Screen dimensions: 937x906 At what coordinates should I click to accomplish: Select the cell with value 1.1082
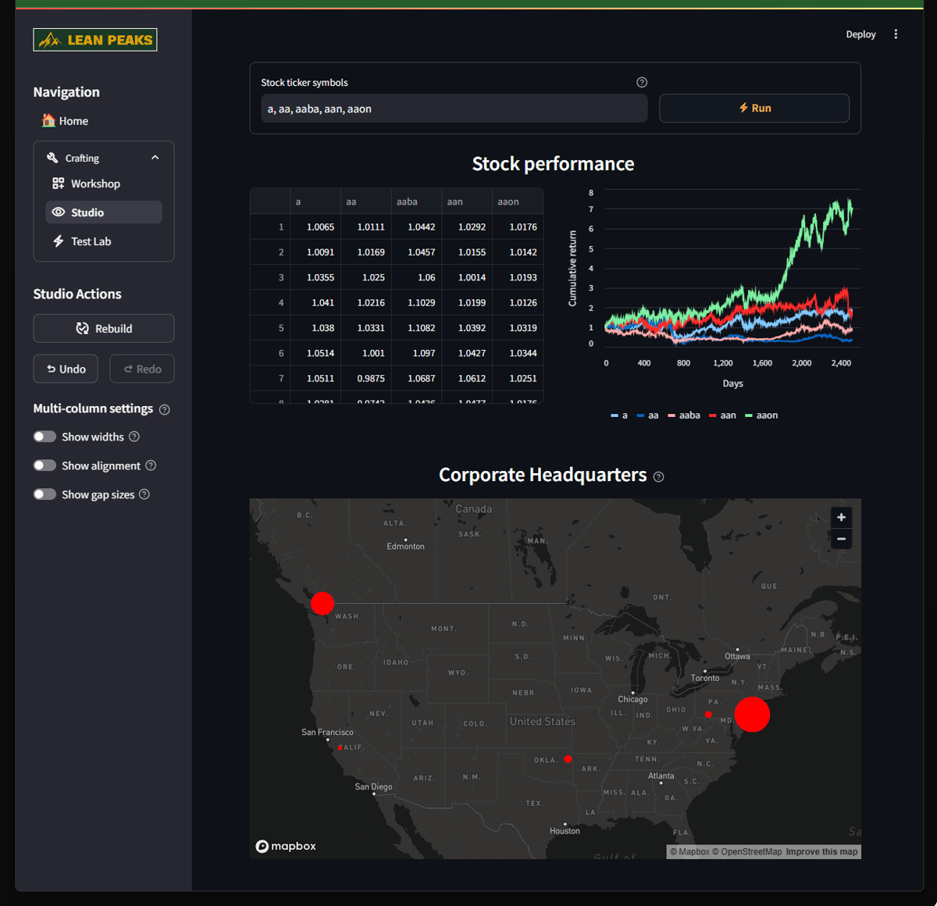[x=416, y=328]
